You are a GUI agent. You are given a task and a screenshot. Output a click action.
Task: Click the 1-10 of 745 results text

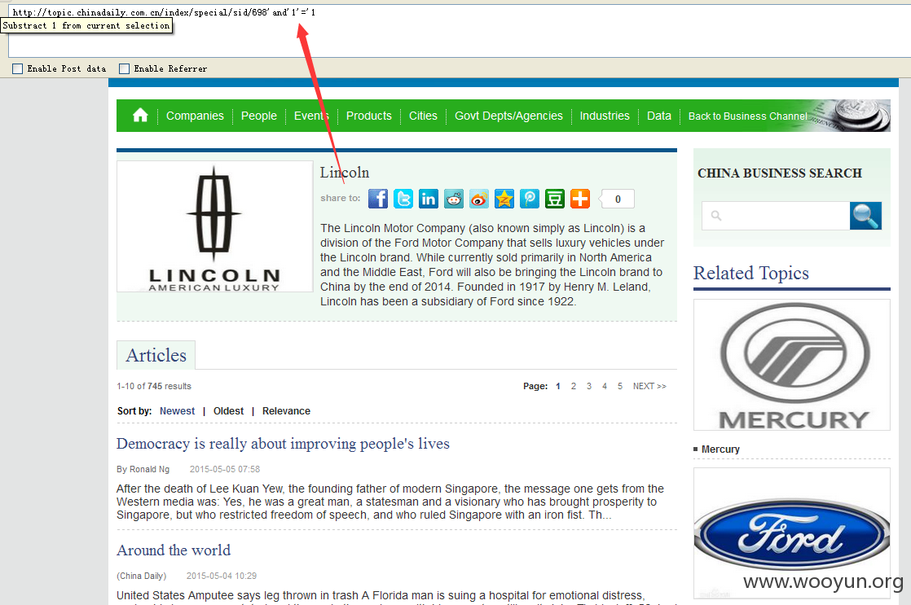153,386
